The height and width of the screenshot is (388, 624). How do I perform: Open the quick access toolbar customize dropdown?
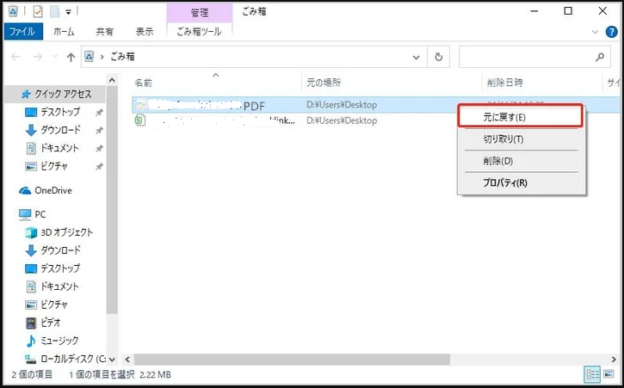(x=68, y=12)
